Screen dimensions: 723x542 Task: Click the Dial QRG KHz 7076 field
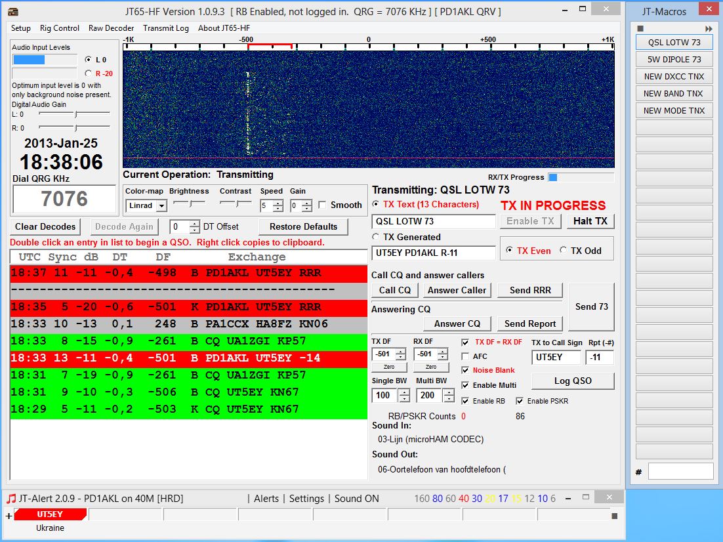point(64,199)
